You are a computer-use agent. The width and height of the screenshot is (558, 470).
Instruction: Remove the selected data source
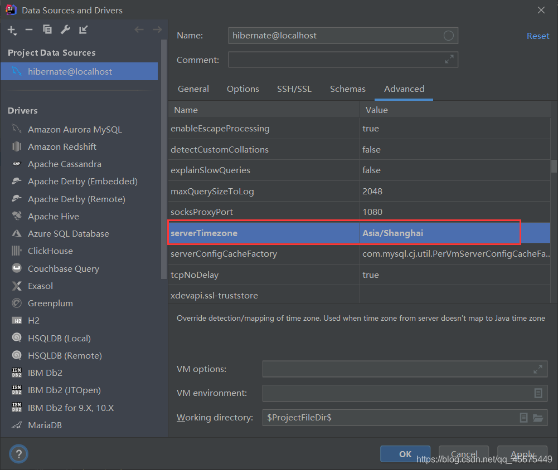point(29,30)
